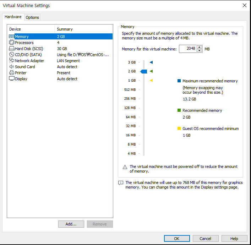251x245 pixels.
Task: Click the slider track near 512 MB
Action: pyautogui.click(x=144, y=90)
